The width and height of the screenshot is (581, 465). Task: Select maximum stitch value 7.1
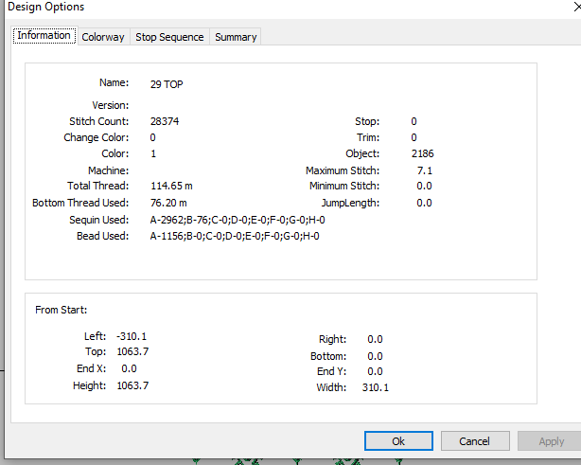[x=425, y=170]
